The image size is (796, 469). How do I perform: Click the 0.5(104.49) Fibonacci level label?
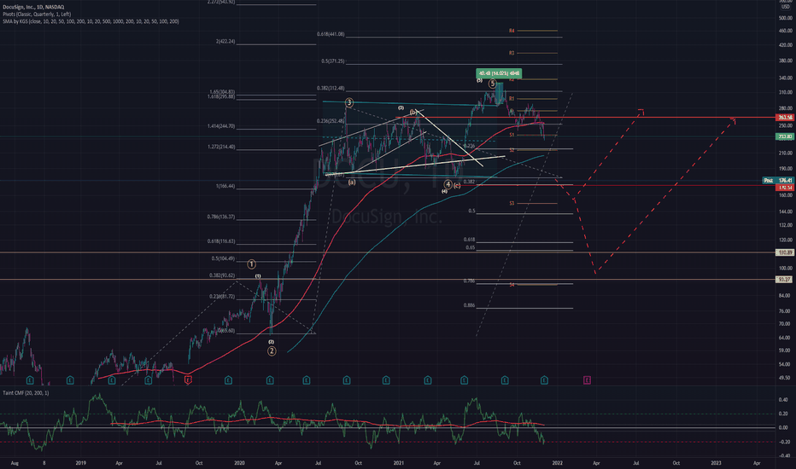tap(223, 258)
